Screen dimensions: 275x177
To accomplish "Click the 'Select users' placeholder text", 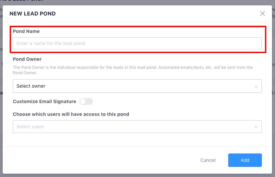I will [30, 127].
